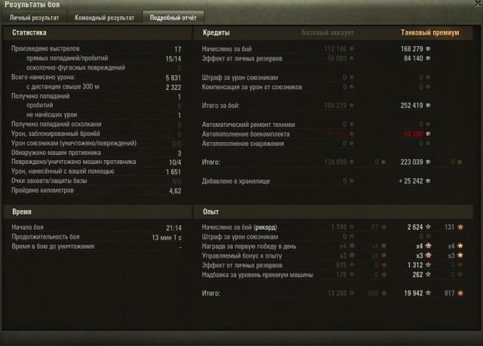Click credits icon next to 252 419
483x346 pixels.
coord(428,106)
